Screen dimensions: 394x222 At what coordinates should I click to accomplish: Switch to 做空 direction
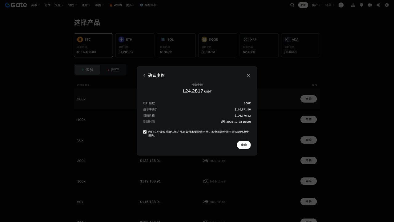click(113, 70)
